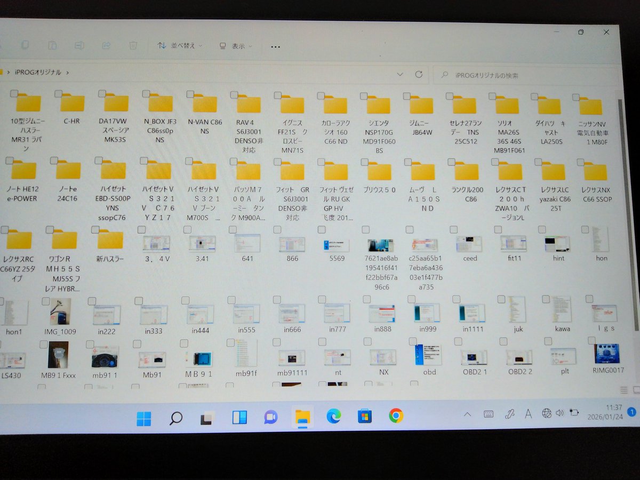Show hidden tray icons with the chevron
Viewport: 640px width, 480px height.
[468, 414]
